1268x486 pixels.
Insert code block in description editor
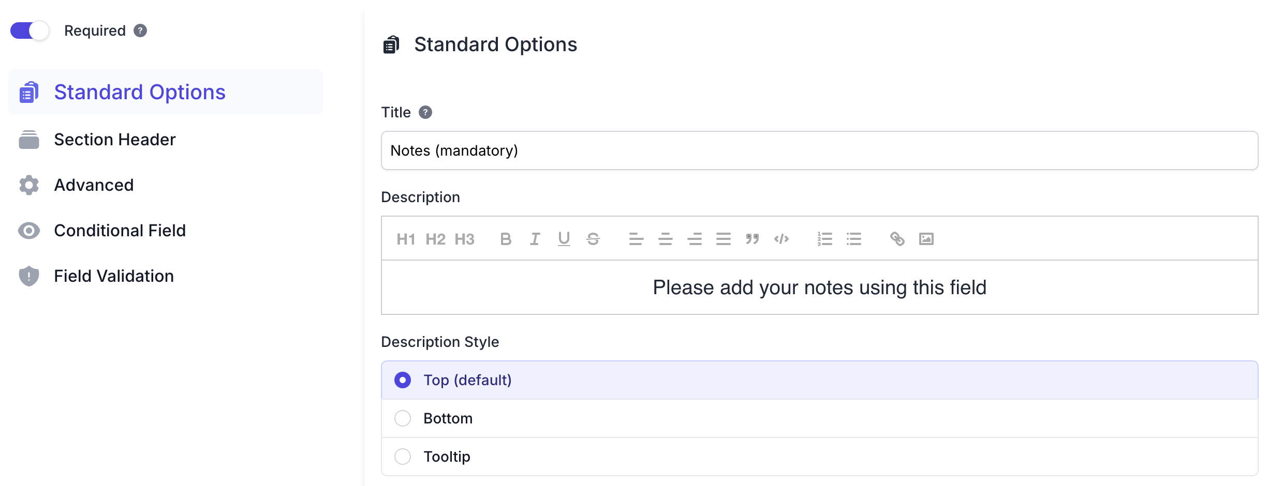click(781, 239)
